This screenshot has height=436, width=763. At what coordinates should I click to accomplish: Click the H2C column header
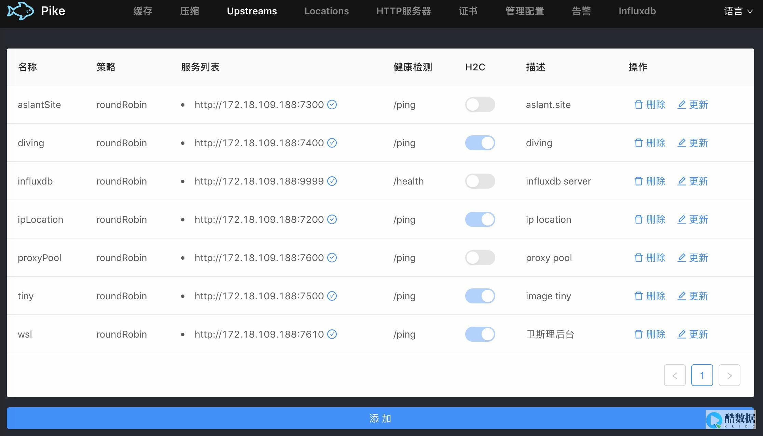pyautogui.click(x=475, y=67)
